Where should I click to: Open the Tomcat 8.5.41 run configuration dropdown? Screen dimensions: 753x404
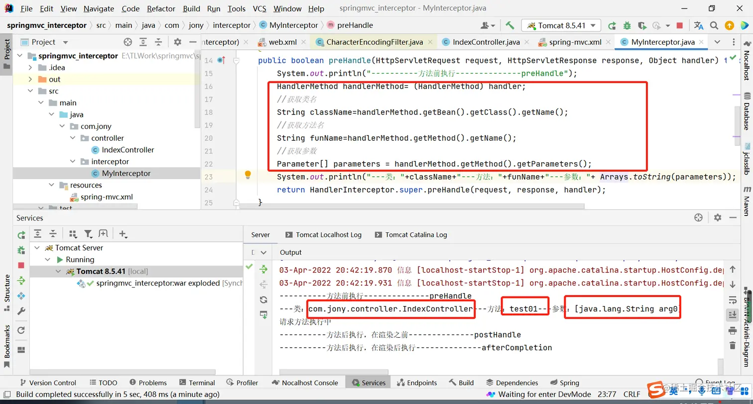pos(562,25)
